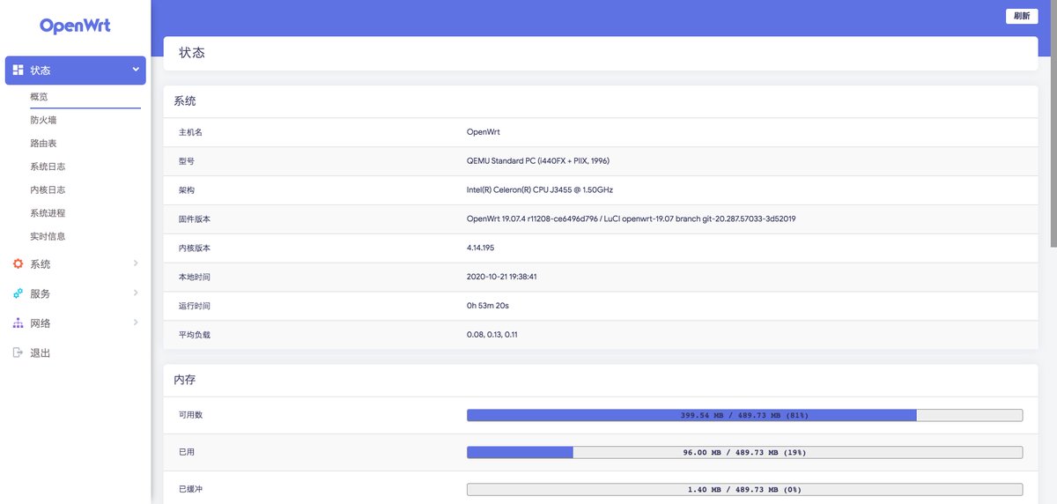
Task: Click the 本地时间 label
Action: pyautogui.click(x=195, y=277)
